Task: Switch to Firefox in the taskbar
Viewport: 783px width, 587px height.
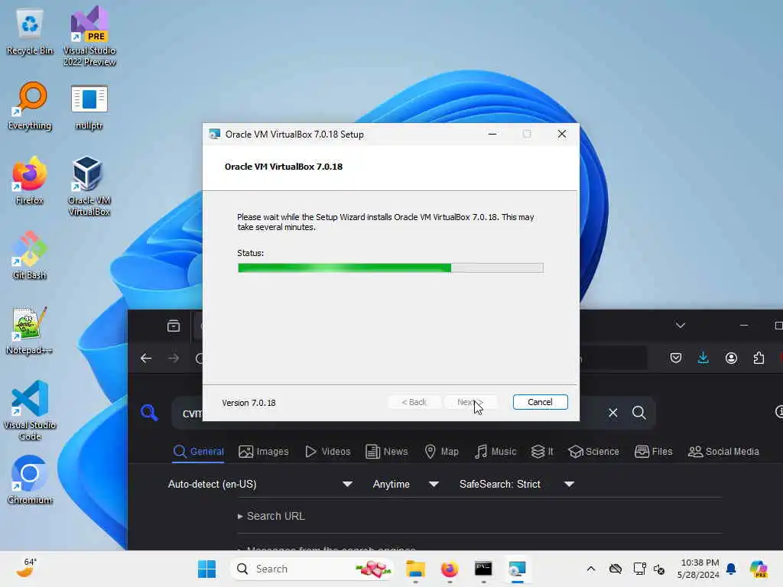Action: point(450,569)
